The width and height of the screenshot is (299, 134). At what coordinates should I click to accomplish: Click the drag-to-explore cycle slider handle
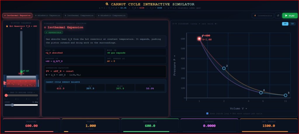6,95
